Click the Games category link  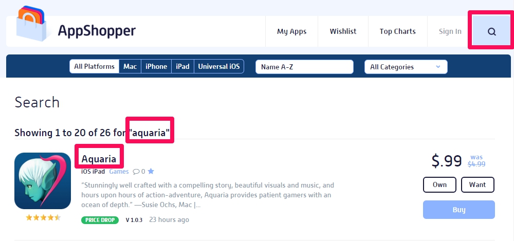[119, 172]
